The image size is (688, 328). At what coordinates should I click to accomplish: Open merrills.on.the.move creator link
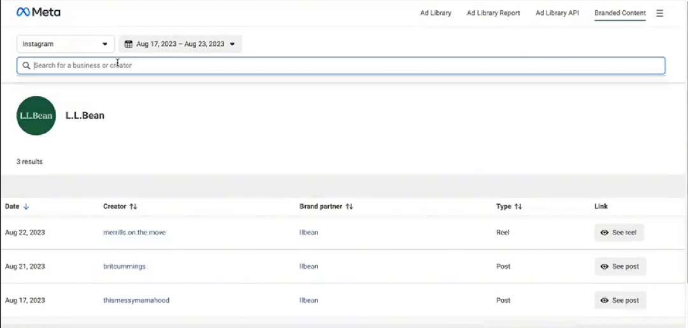[134, 233]
